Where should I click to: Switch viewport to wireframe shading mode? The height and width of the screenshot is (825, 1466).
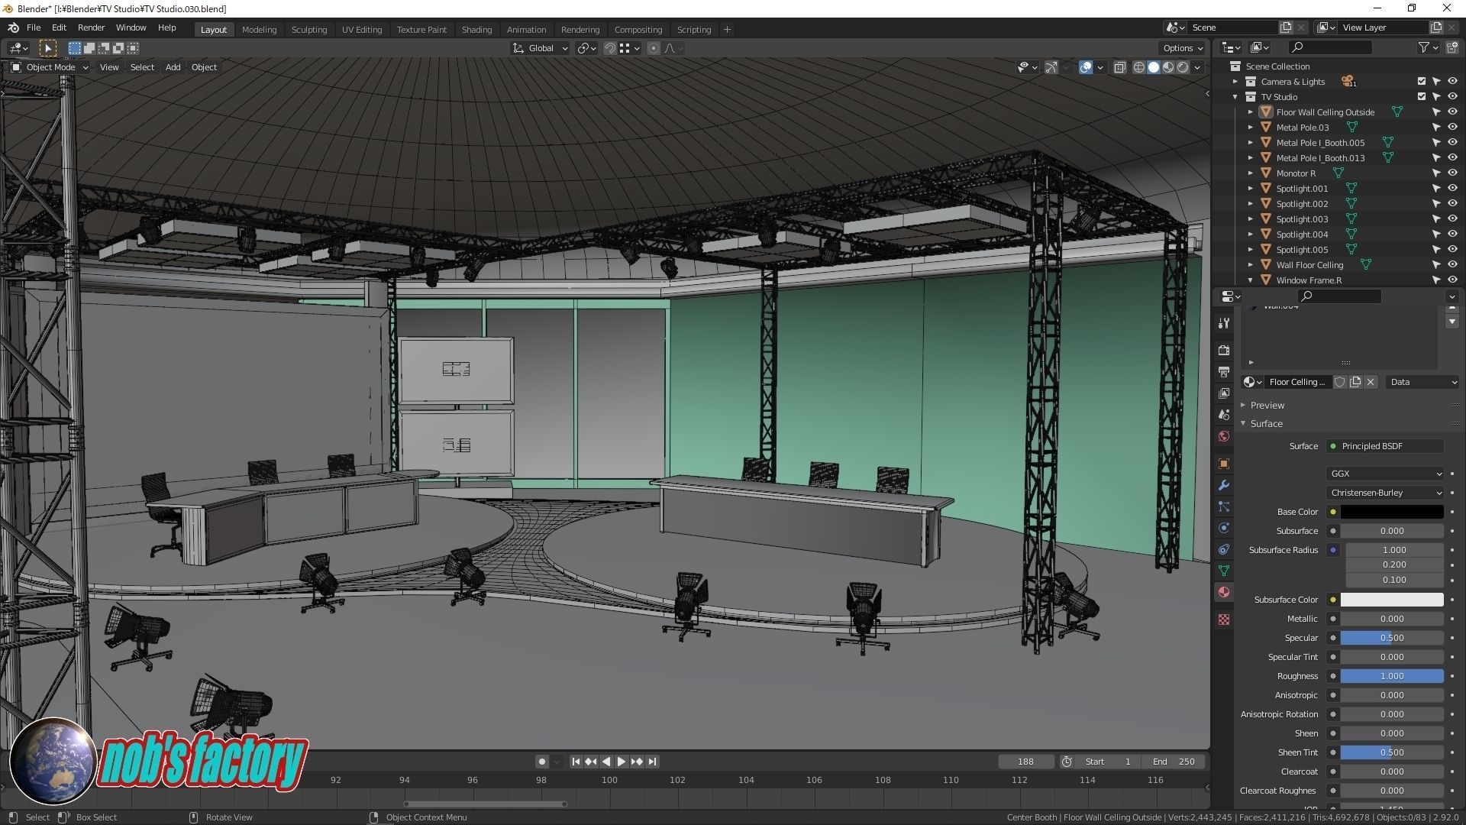1138,67
